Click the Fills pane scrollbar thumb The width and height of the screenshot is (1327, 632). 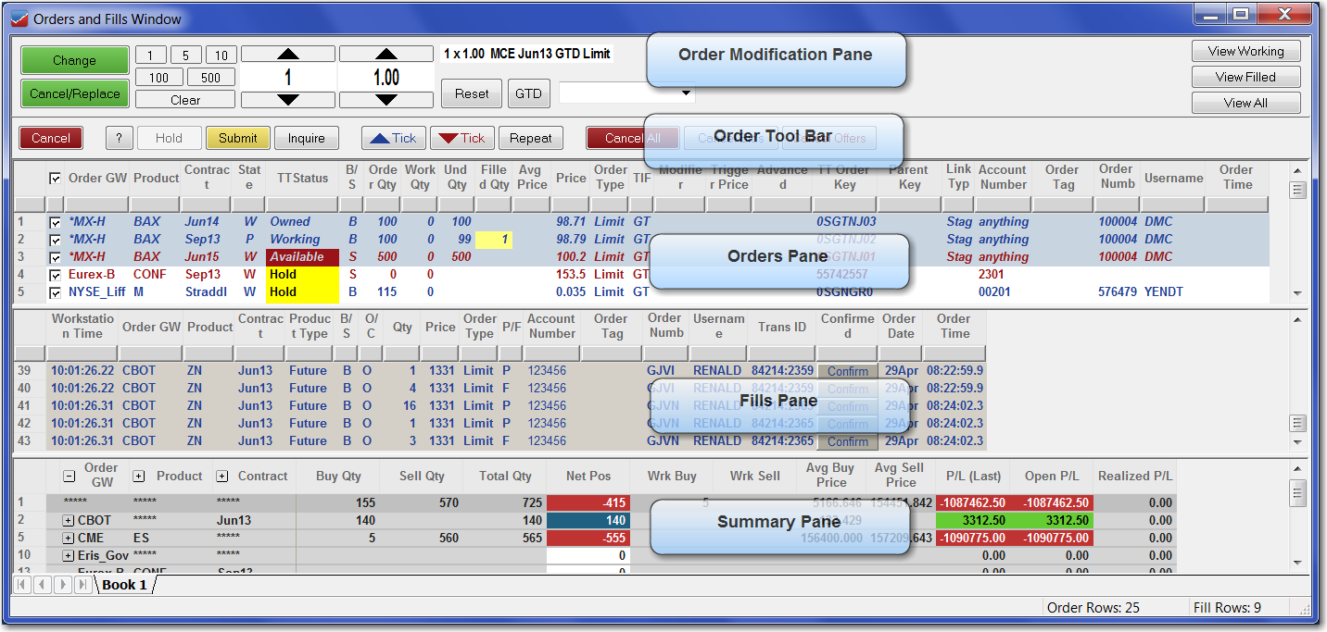click(x=1297, y=423)
